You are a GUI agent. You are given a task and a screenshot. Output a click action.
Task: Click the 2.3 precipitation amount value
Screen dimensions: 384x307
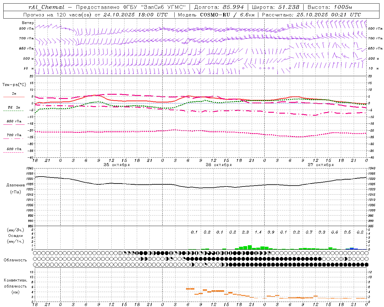pos(245,232)
